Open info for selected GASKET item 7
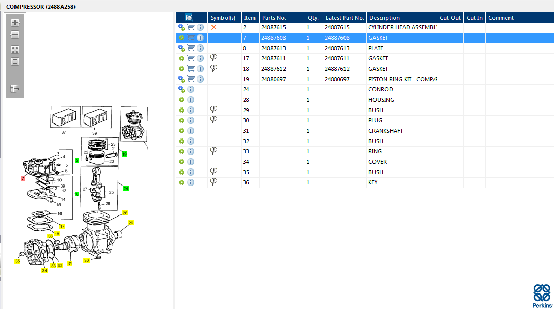554x309 pixels. pyautogui.click(x=200, y=37)
